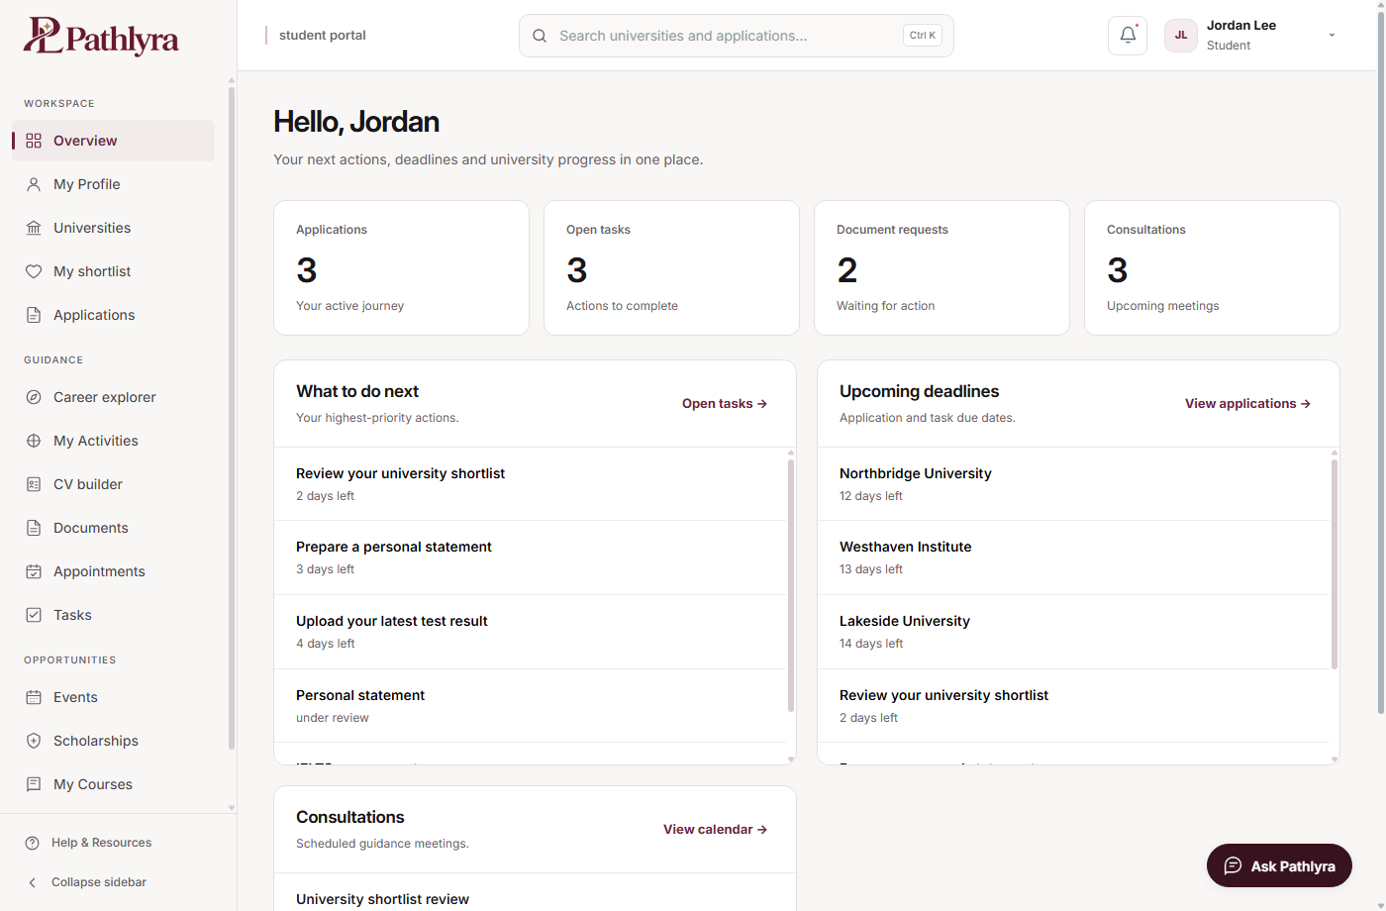
Task: Click the search magnifier icon
Action: coord(540,36)
